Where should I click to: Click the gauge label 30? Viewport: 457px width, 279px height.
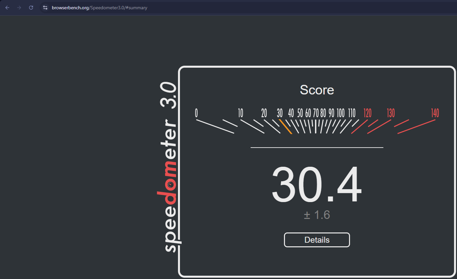(280, 113)
